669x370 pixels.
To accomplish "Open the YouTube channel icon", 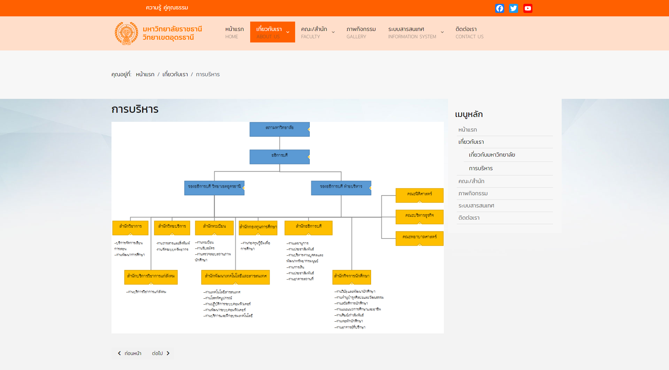I will tap(528, 8).
